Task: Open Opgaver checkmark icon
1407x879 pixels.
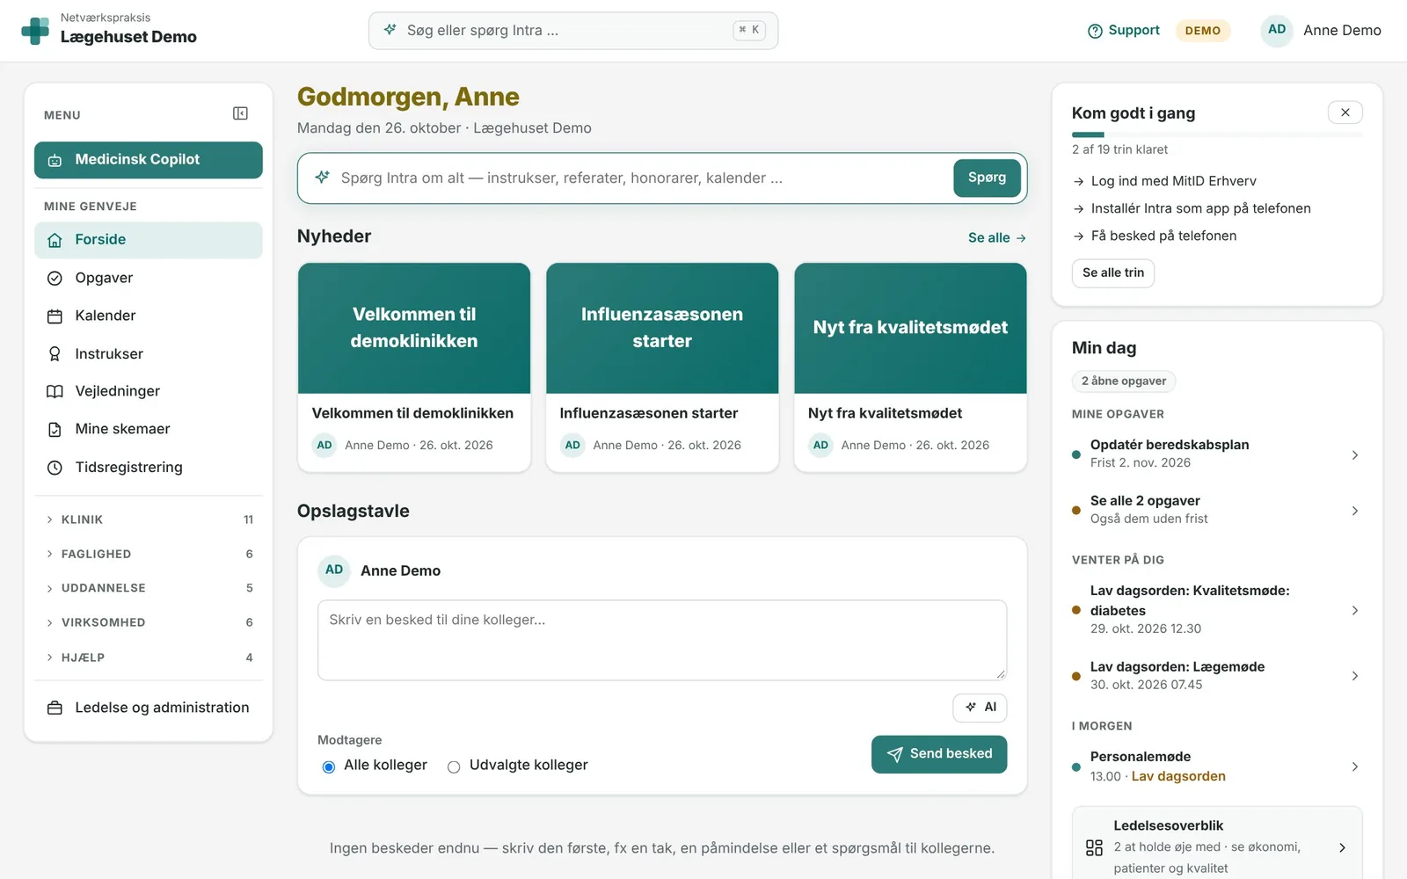Action: pos(55,278)
